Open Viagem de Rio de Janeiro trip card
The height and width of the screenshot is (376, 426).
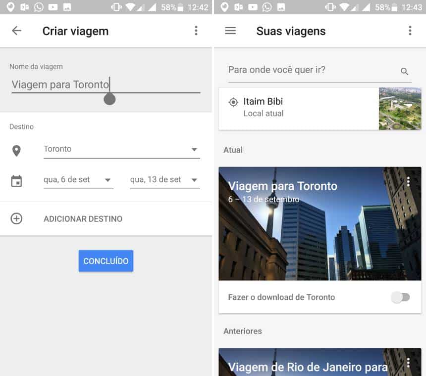pyautogui.click(x=320, y=362)
